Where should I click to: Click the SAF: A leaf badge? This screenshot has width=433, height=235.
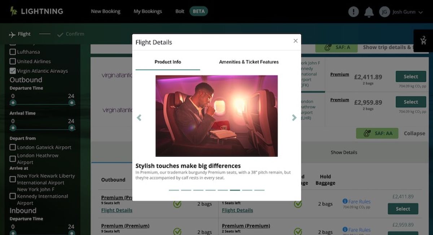336,47
